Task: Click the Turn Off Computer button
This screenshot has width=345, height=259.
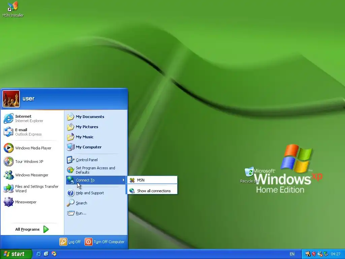Action: [x=105, y=242]
